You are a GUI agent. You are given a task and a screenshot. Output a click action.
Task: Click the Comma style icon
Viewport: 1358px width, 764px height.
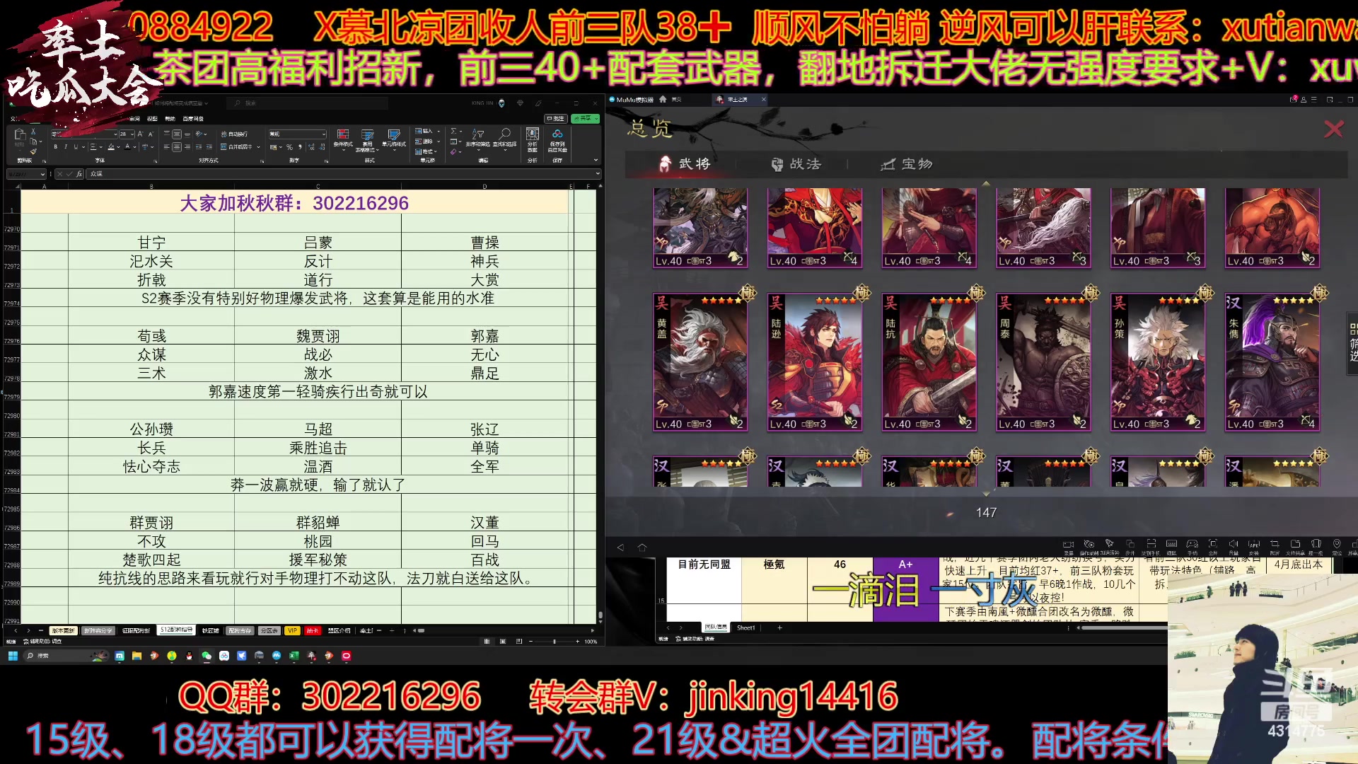(300, 147)
